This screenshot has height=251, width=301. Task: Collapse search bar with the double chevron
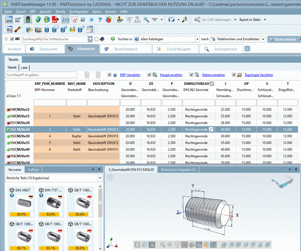pyautogui.click(x=6, y=39)
